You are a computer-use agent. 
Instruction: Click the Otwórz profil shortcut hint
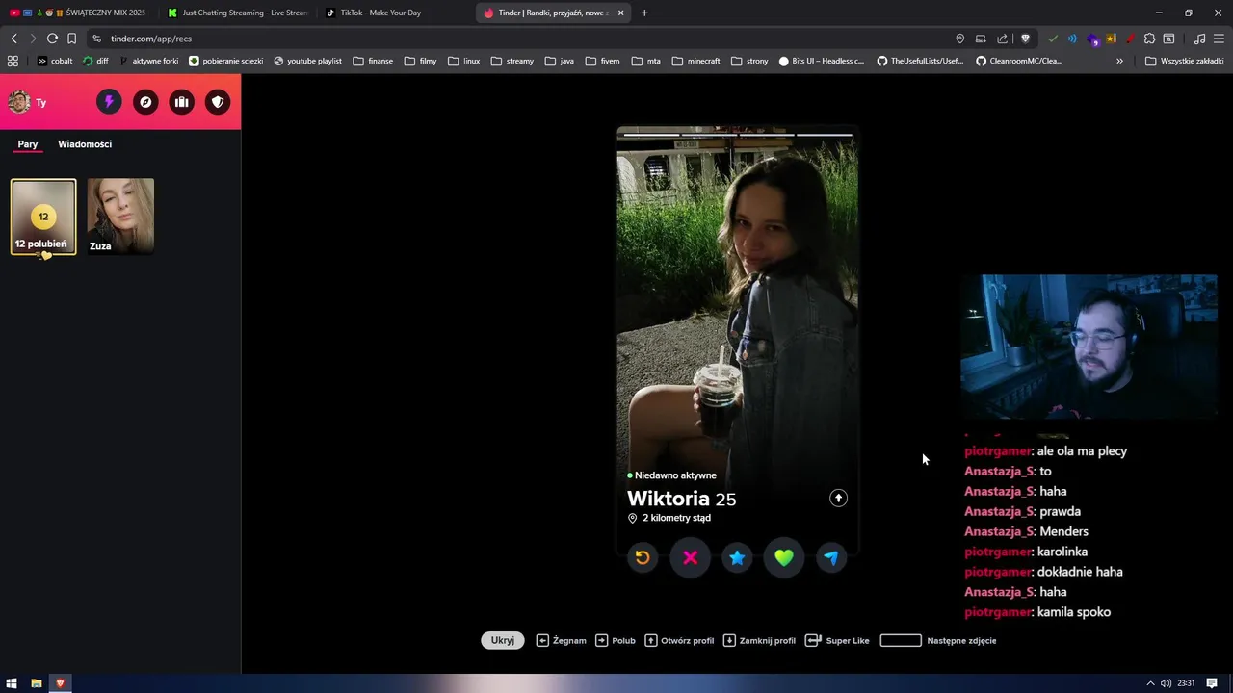(x=679, y=640)
